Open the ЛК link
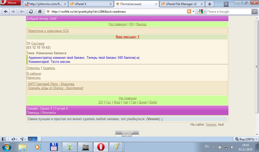259x152 pixels. pos(131,24)
